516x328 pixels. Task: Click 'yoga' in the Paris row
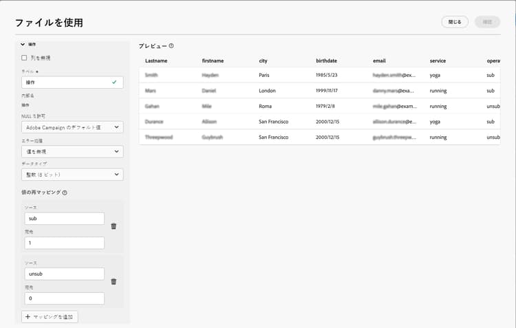coord(435,76)
